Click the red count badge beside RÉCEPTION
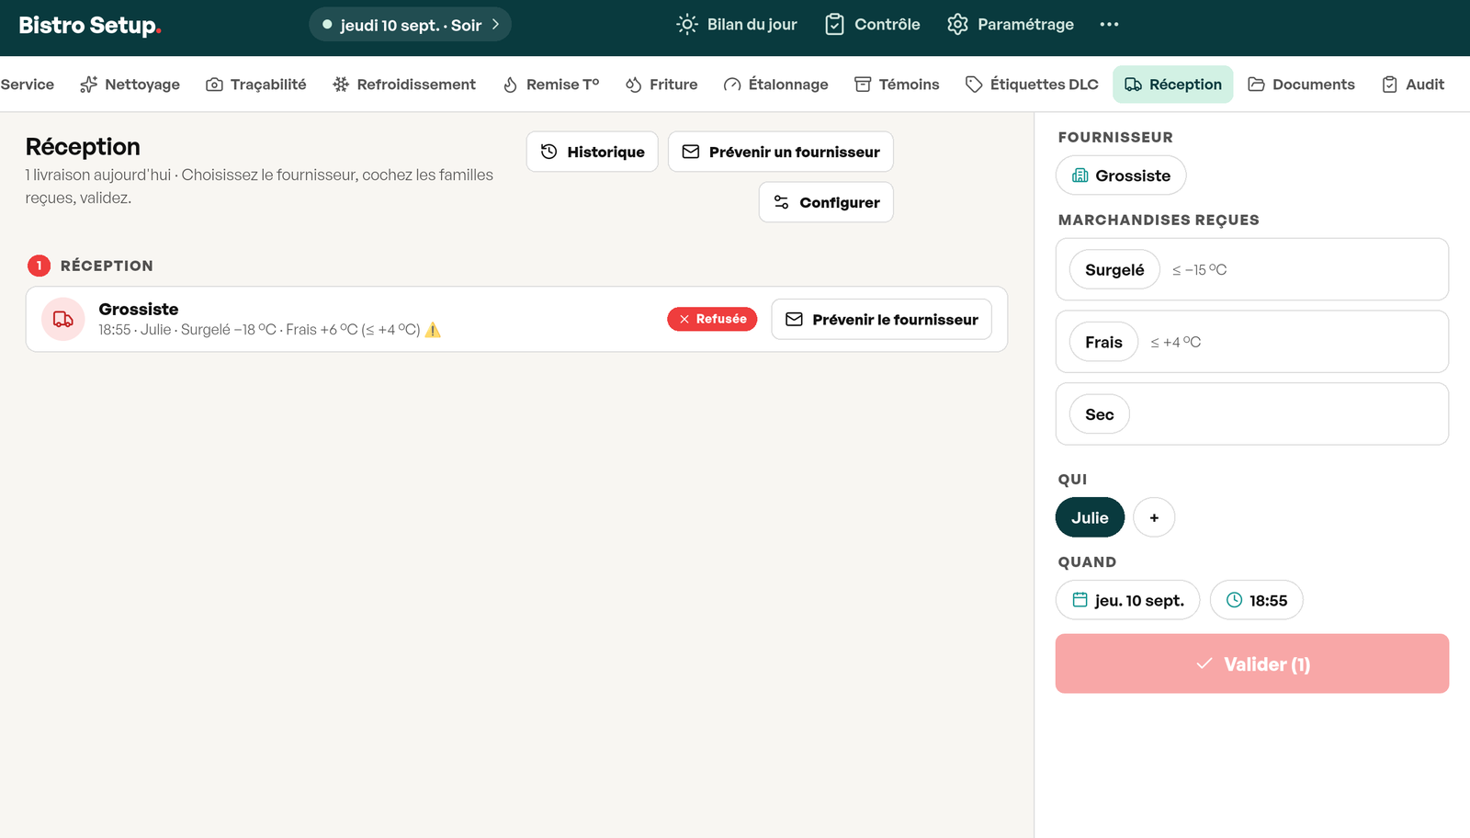The image size is (1470, 838). (x=40, y=266)
